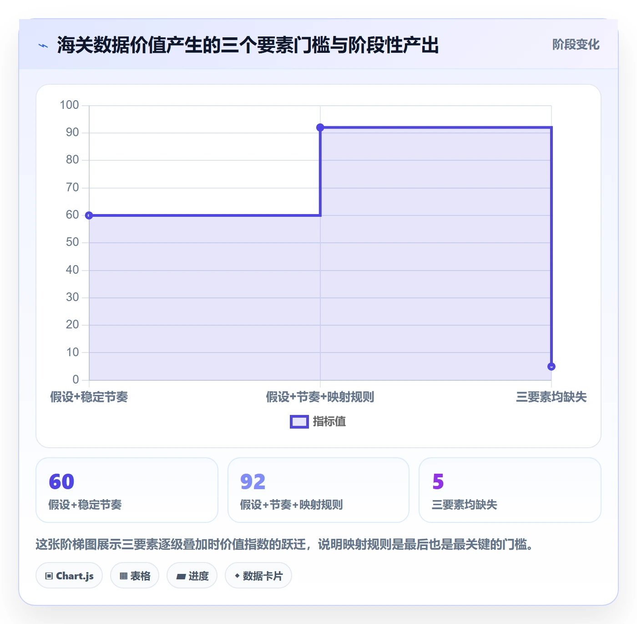Viewport: 637px width, 624px height.
Task: Click the Chart.js tag's square icon
Action: 49,576
